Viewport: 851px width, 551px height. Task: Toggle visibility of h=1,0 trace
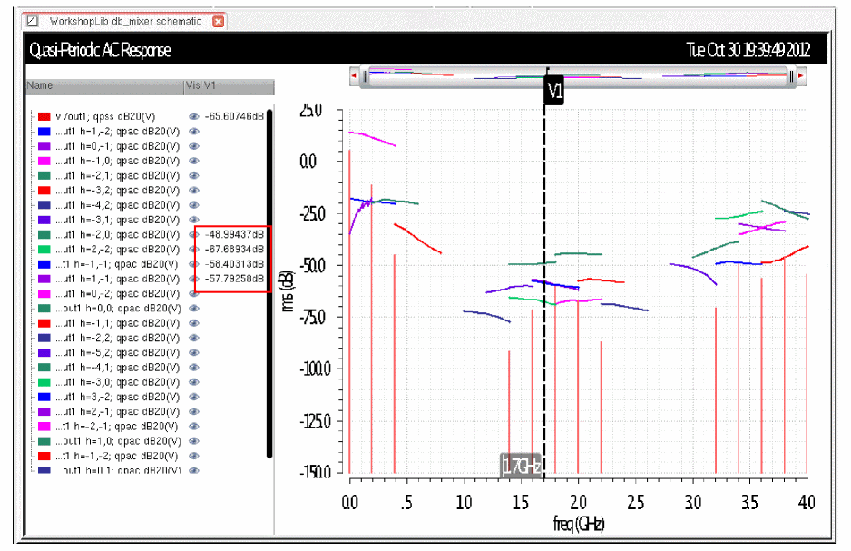tap(194, 441)
